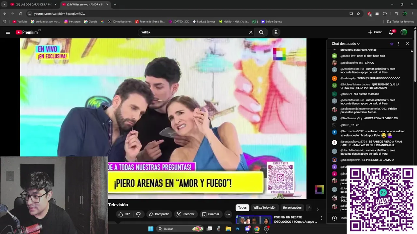
Task: Open OBS Studio from the taskbar
Action: coord(266,229)
